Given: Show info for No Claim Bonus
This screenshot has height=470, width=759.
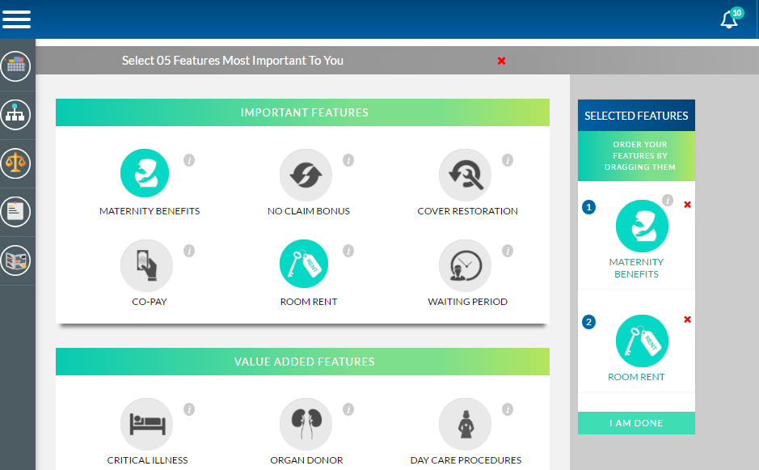Looking at the screenshot, I should click(348, 160).
